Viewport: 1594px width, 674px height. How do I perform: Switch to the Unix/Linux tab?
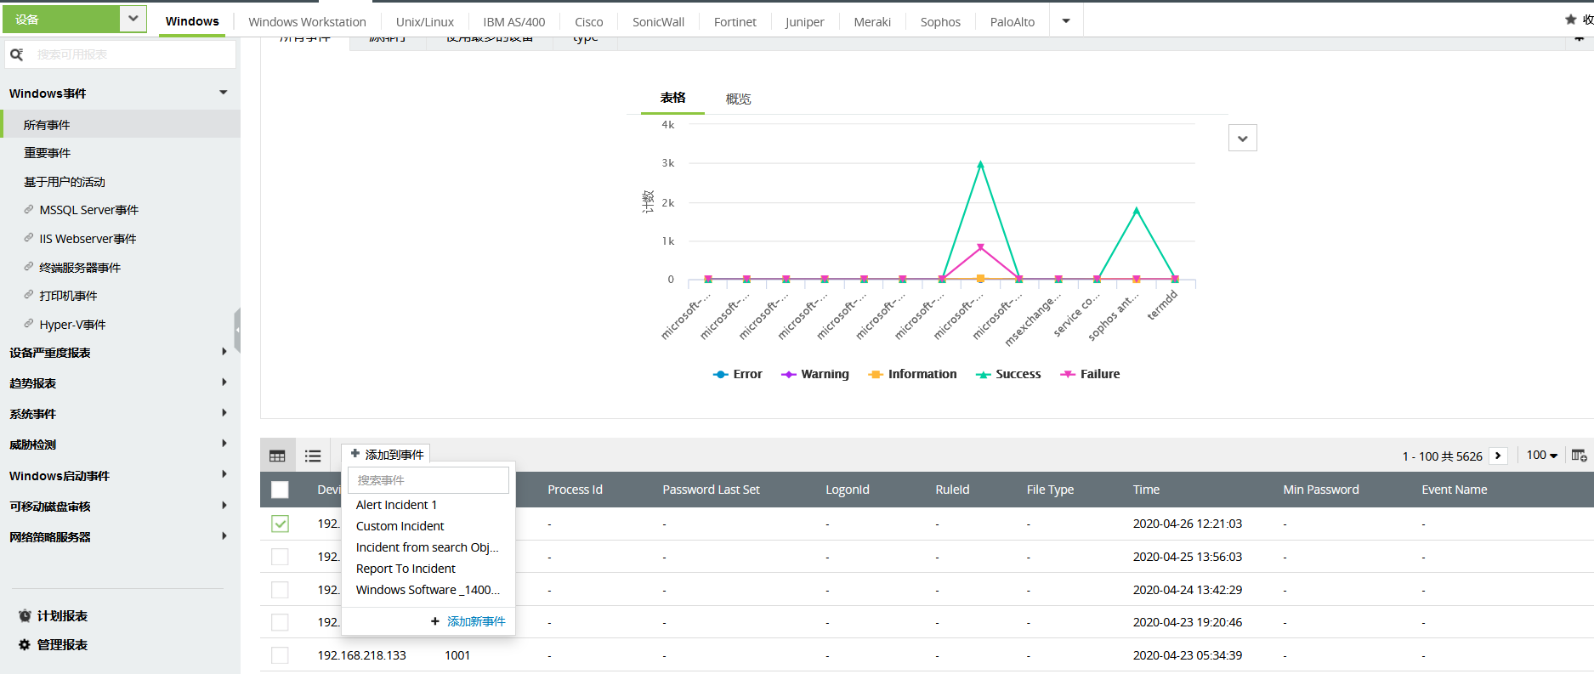pos(424,22)
